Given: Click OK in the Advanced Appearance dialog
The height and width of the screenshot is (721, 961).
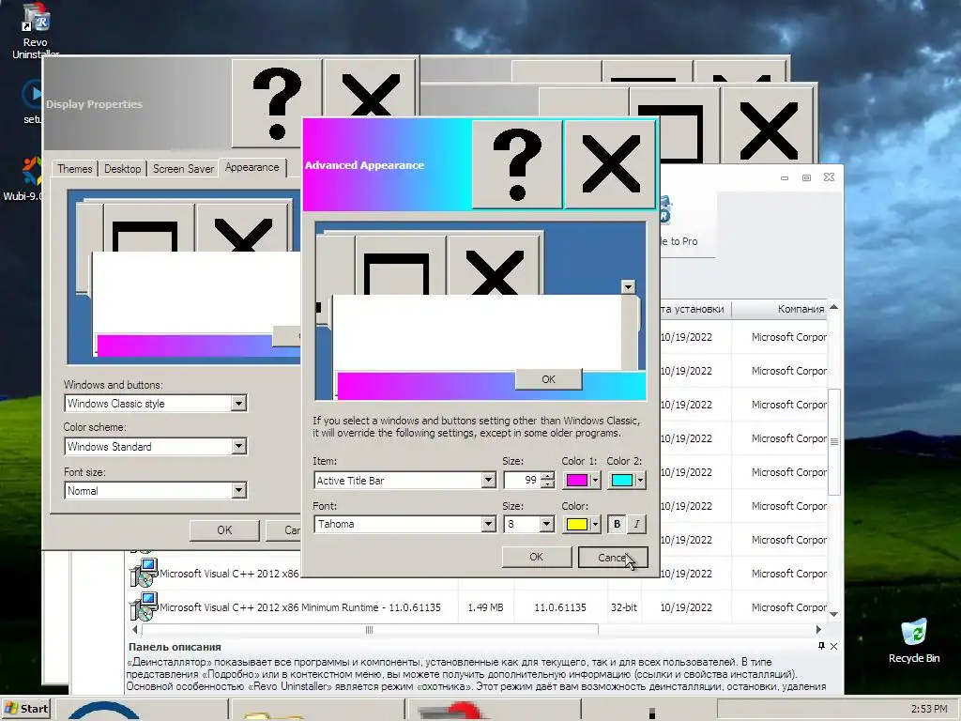Looking at the screenshot, I should [x=536, y=557].
